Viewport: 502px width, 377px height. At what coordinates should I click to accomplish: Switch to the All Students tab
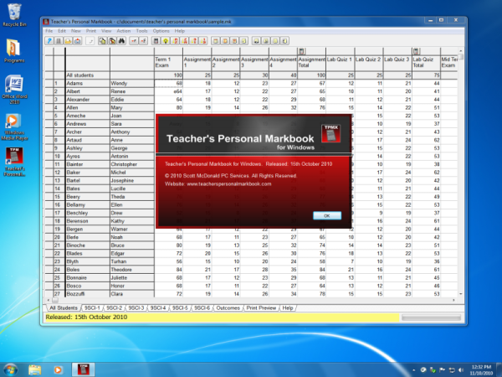pyautogui.click(x=64, y=307)
